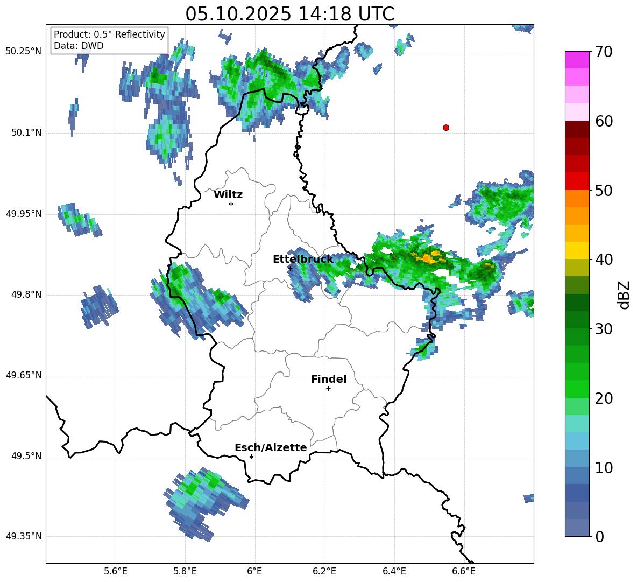637x582 pixels.
Task: Click the 70 value on the colorbar
Action: 604,52
